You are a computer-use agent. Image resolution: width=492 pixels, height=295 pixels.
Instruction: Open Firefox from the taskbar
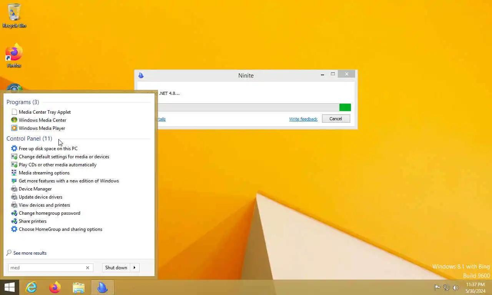click(x=55, y=287)
